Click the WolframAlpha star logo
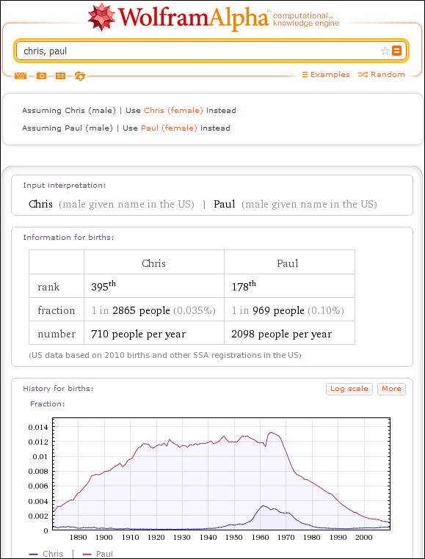This screenshot has height=559, width=425. [x=102, y=16]
